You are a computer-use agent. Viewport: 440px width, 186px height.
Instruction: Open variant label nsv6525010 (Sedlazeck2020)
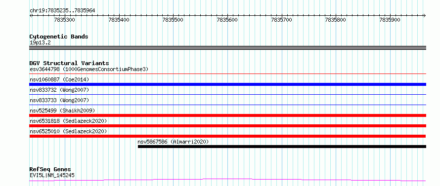pos(68,131)
